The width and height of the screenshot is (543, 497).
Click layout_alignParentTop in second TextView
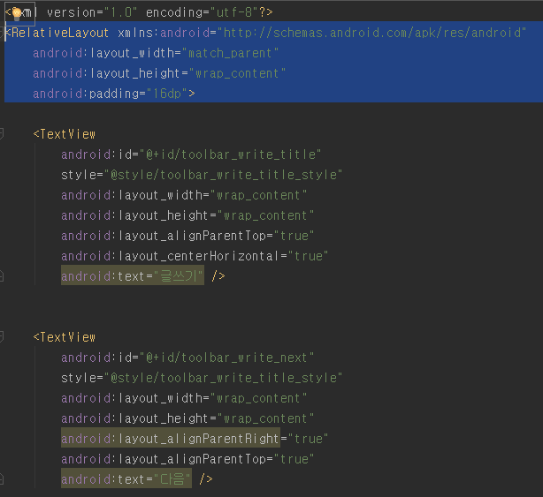187,459
